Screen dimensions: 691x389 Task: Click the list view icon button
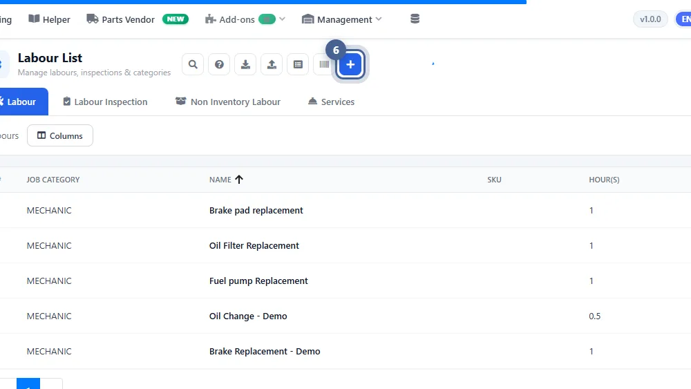(x=298, y=64)
